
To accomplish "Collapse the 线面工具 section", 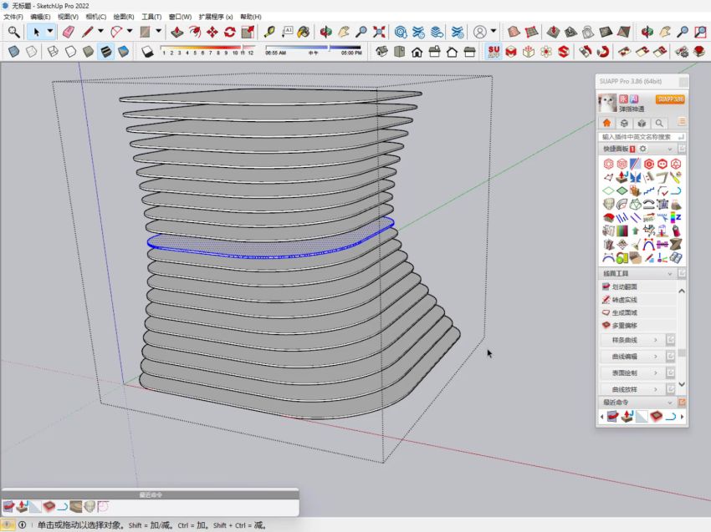I will pyautogui.click(x=670, y=273).
